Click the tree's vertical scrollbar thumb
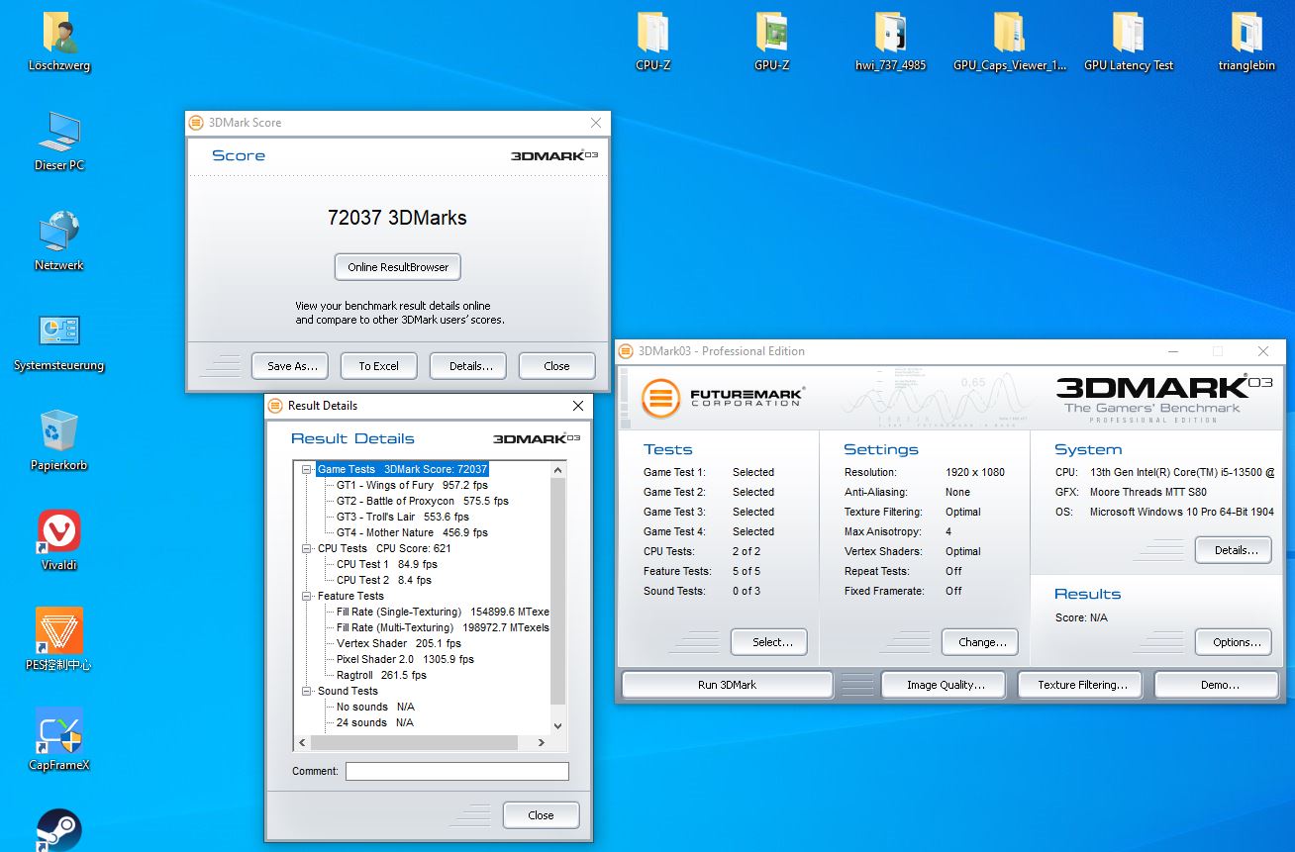This screenshot has height=852, width=1295. coord(557,591)
